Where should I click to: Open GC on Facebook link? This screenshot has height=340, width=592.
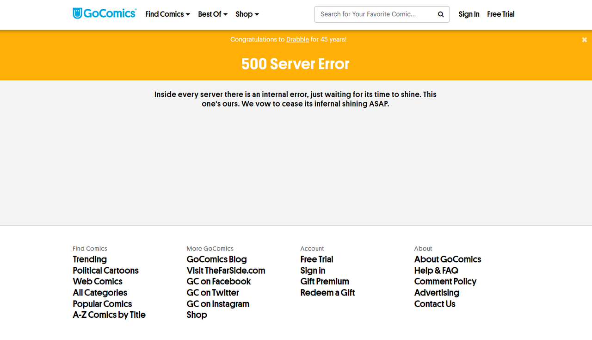click(218, 282)
